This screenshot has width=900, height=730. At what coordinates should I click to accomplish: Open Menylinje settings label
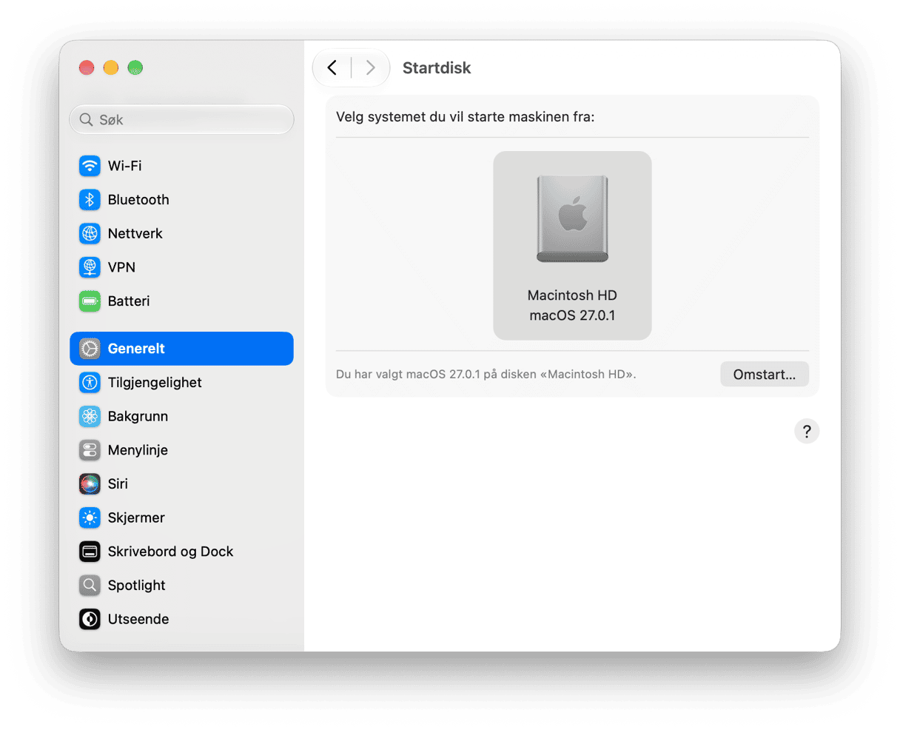138,450
